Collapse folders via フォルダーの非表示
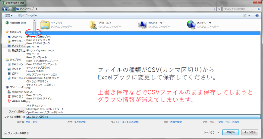Screen dimensions: 263x139 16,133
